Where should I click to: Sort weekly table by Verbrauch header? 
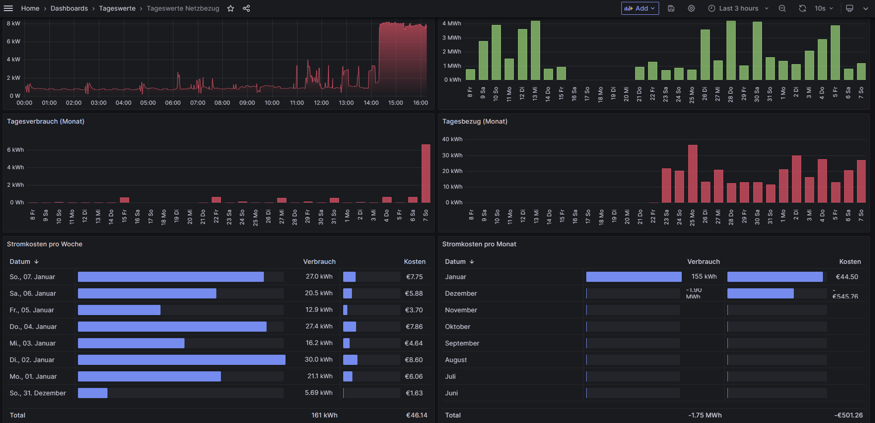319,262
